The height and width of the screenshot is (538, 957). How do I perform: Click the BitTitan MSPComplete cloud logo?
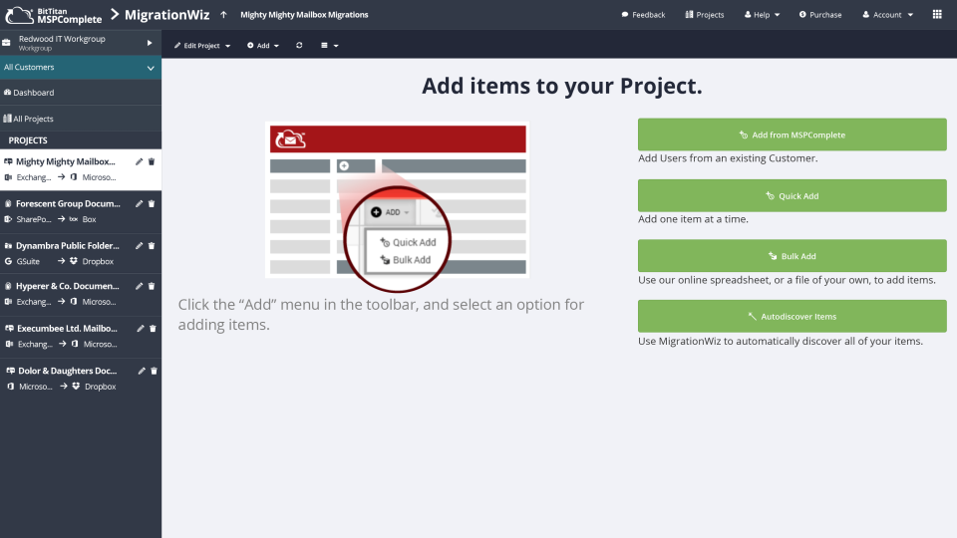click(20, 15)
